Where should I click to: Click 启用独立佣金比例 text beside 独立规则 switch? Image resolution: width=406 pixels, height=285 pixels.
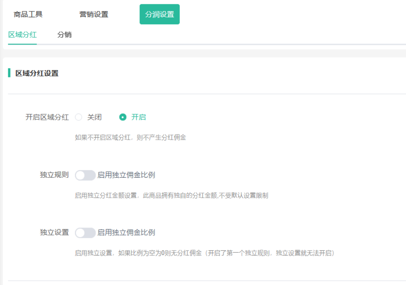point(126,175)
